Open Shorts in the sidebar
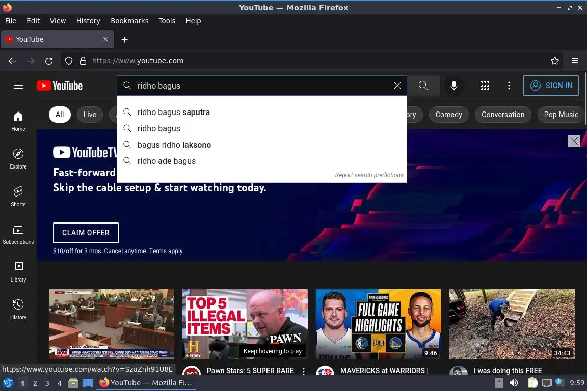 pyautogui.click(x=18, y=197)
